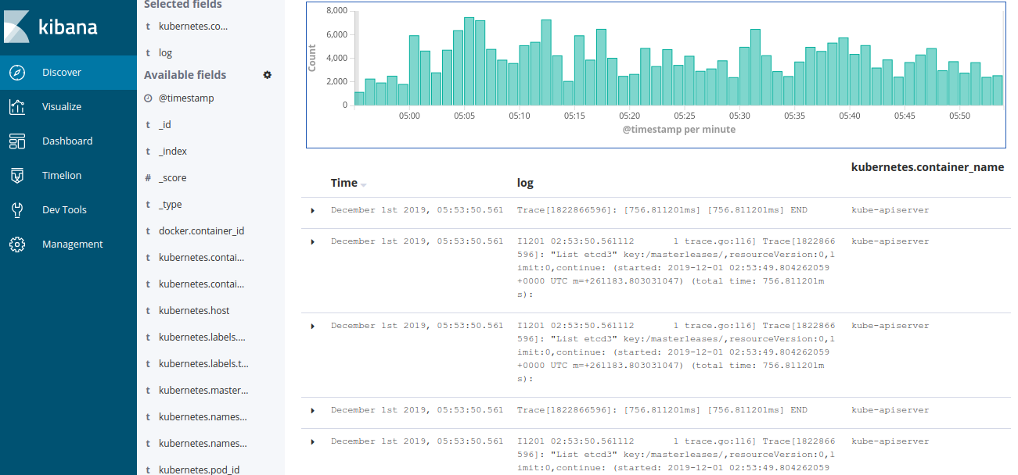The image size is (1018, 475).
Task: Expand the third log row, second List etcd3
Action: (x=313, y=327)
